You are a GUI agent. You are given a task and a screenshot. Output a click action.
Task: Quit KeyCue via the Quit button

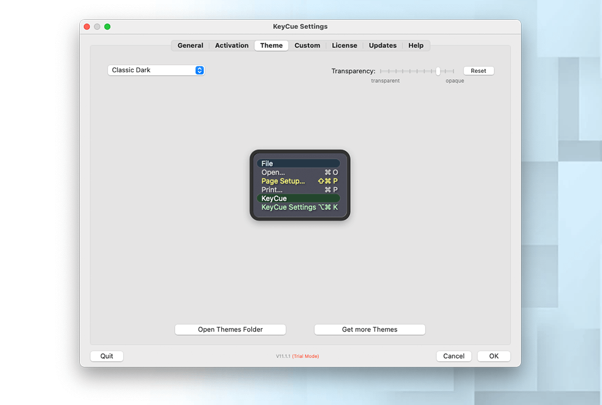point(107,356)
